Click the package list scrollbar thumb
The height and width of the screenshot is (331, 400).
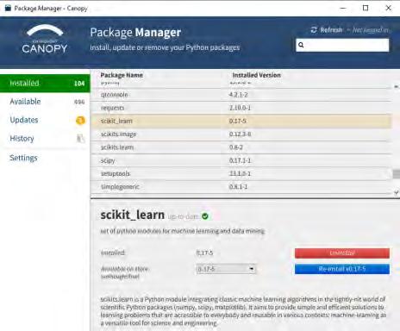(397, 174)
